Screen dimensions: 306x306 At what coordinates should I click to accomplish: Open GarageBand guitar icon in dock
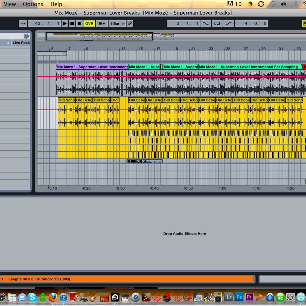click(94, 297)
